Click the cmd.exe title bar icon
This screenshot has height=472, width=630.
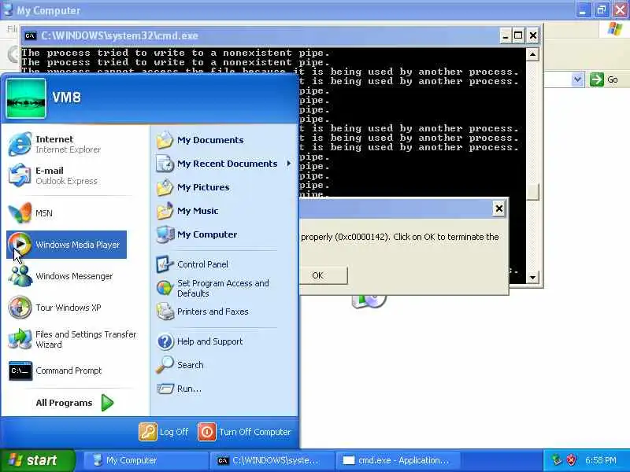coord(30,35)
